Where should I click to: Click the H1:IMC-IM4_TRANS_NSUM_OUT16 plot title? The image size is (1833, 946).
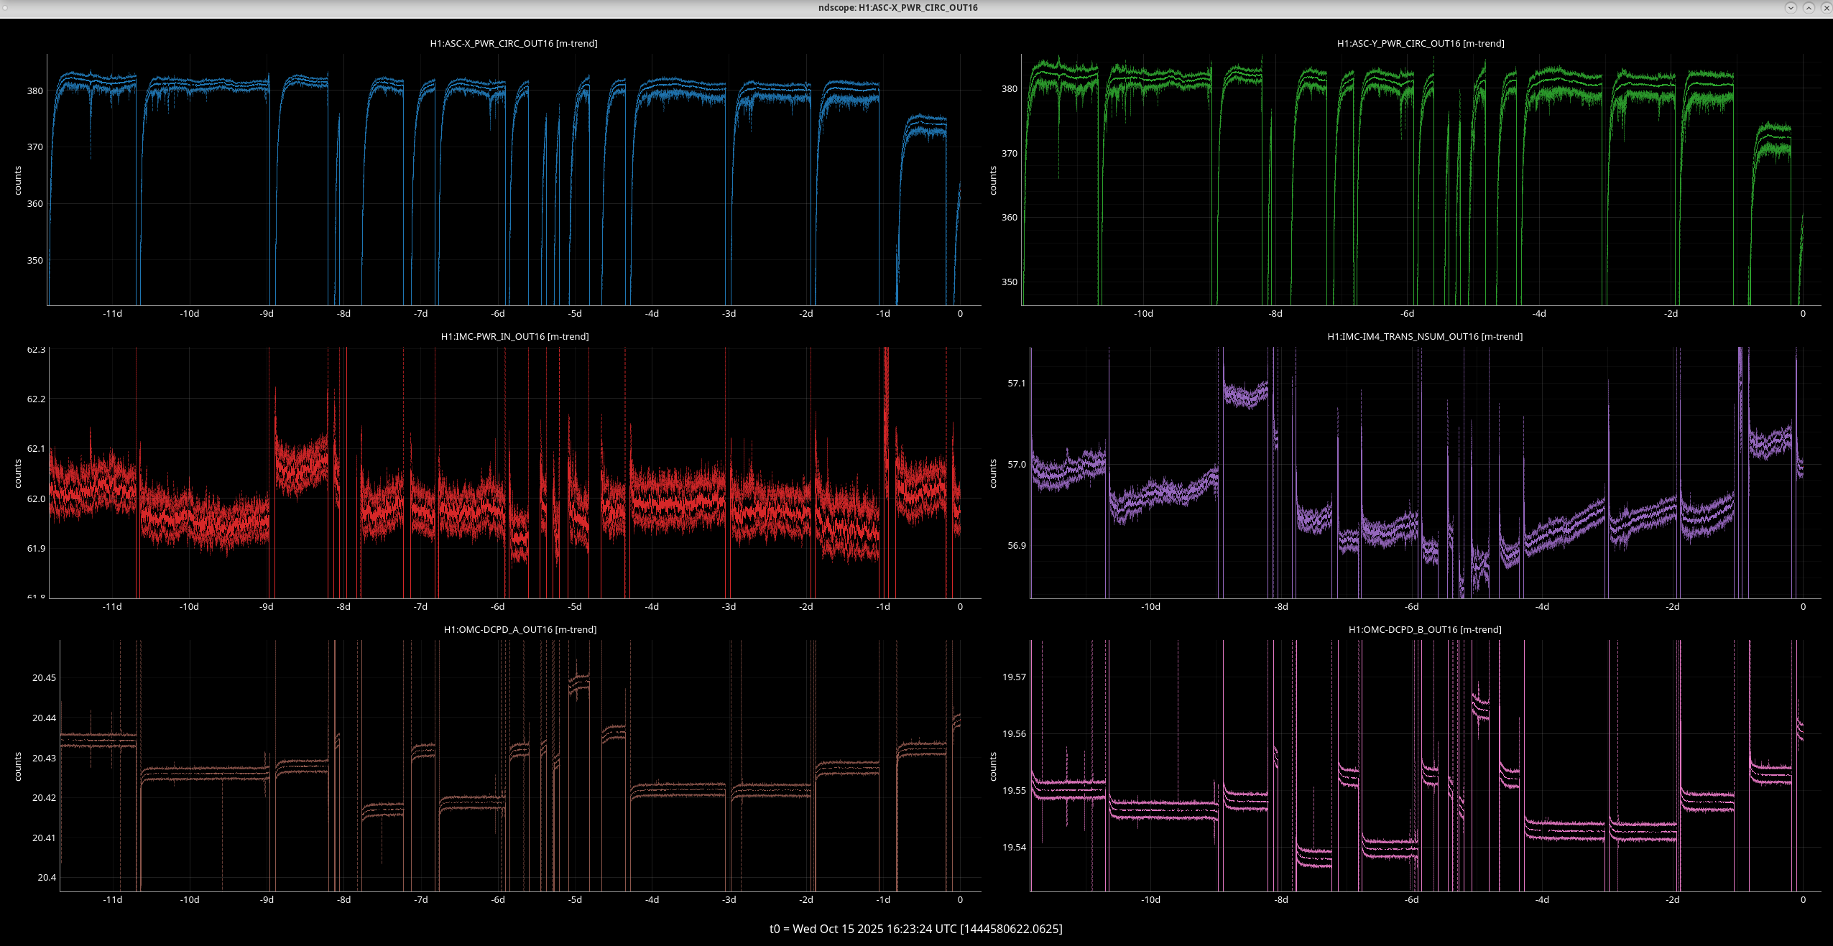tap(1424, 337)
